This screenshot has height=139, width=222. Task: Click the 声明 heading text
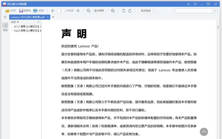coord(74,34)
